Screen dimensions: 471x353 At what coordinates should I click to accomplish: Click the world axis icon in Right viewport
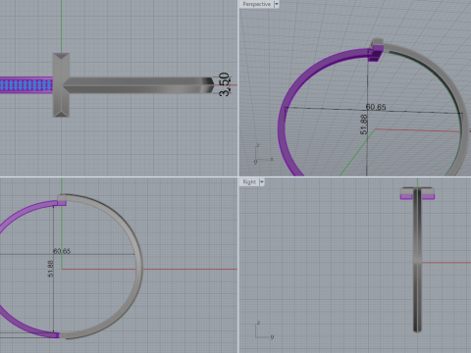264,330
